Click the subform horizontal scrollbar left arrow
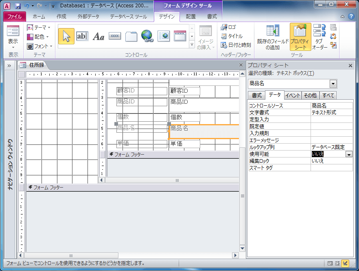The width and height of the screenshot is (359, 271). (101, 180)
